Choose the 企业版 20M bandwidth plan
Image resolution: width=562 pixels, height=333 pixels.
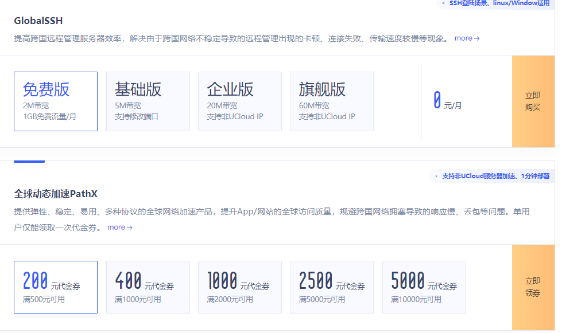pyautogui.click(x=240, y=101)
